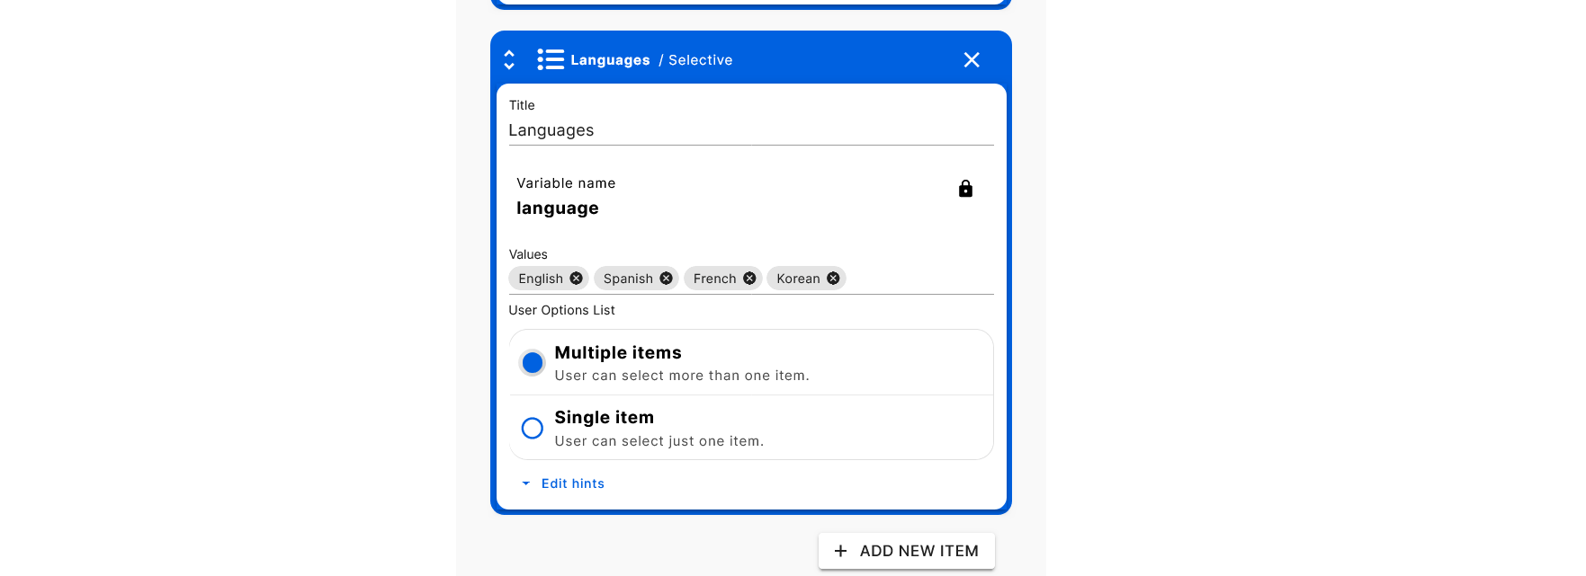Click the 'Languages' header title text
The width and height of the screenshot is (1586, 576).
610,60
